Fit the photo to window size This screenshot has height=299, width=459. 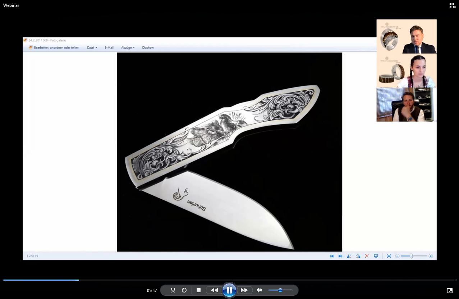(x=389, y=256)
